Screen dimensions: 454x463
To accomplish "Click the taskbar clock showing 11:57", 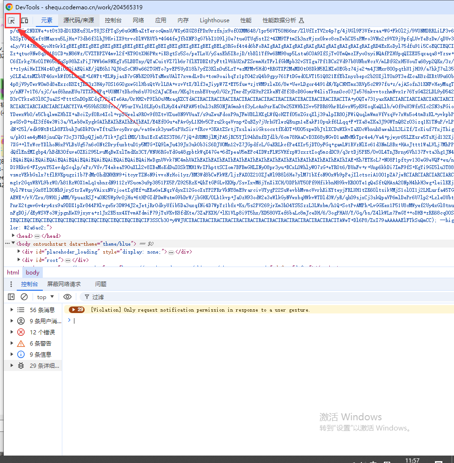I will coord(412,460).
